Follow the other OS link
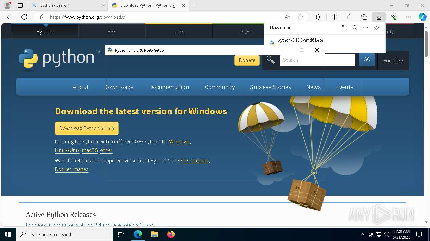 pos(106,150)
